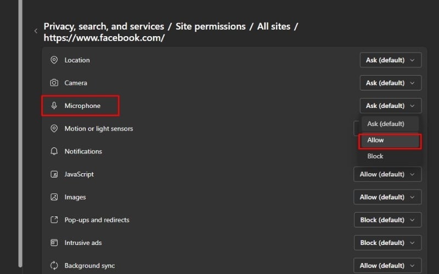Click the Pop-ups and redirects icon
This screenshot has height=274, width=439.
[54, 220]
